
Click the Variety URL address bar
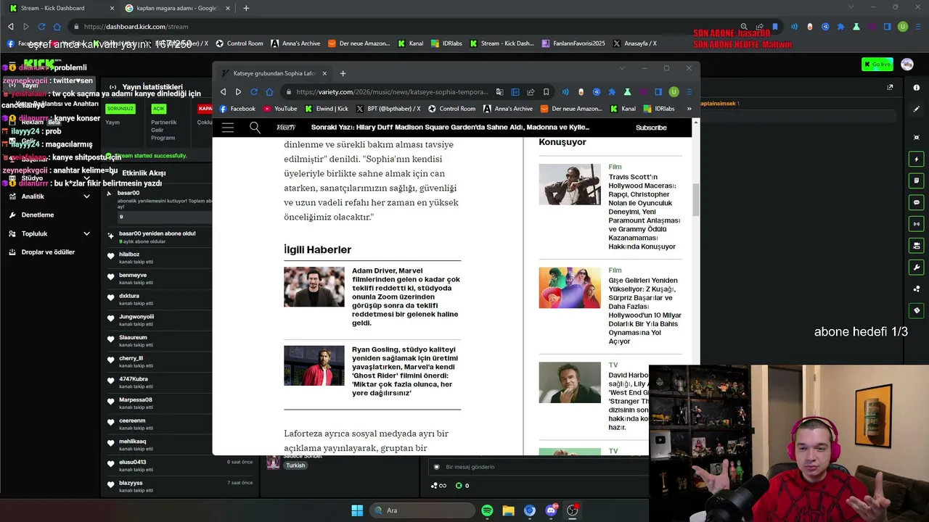pyautogui.click(x=392, y=92)
